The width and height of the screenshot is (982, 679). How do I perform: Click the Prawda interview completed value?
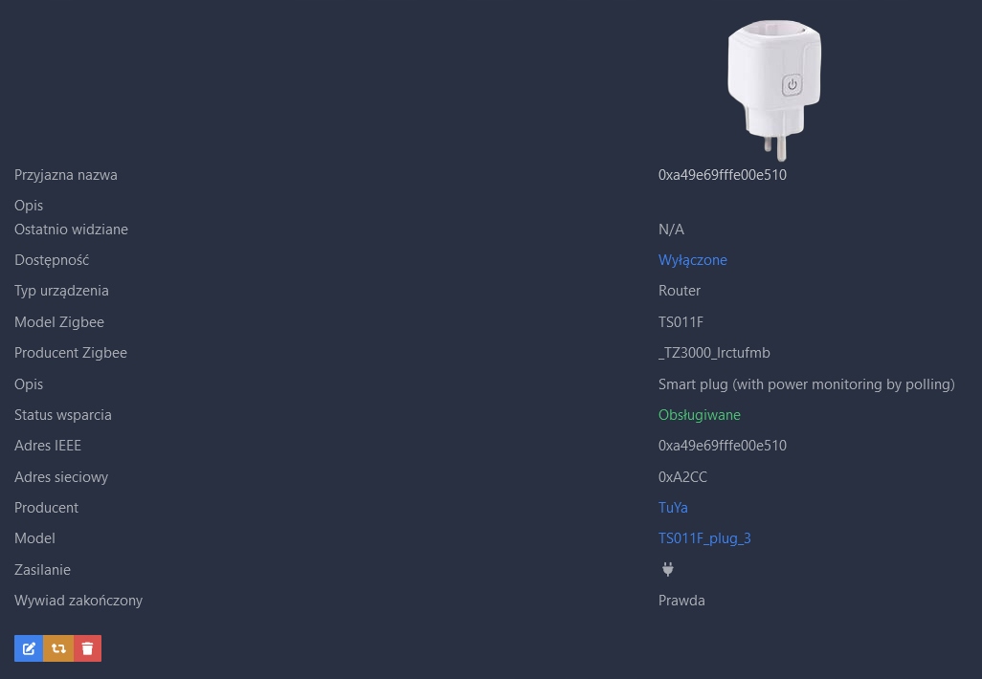(x=681, y=601)
